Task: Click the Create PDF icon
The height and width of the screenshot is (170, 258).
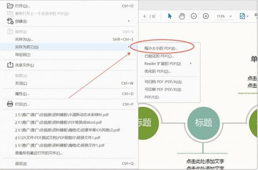Action: 10,21
